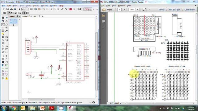Image resolution: width=198 pixels, height=111 pixels.
Task: Expand the EAGLE toolbar overflow chevron
Action: click(97, 9)
